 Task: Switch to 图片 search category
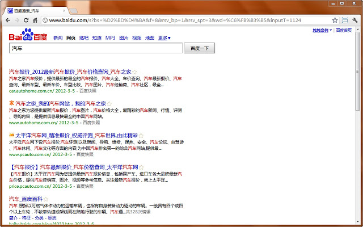[x=124, y=38]
